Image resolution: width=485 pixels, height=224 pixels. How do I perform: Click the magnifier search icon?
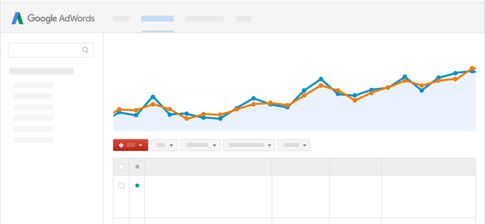(85, 50)
